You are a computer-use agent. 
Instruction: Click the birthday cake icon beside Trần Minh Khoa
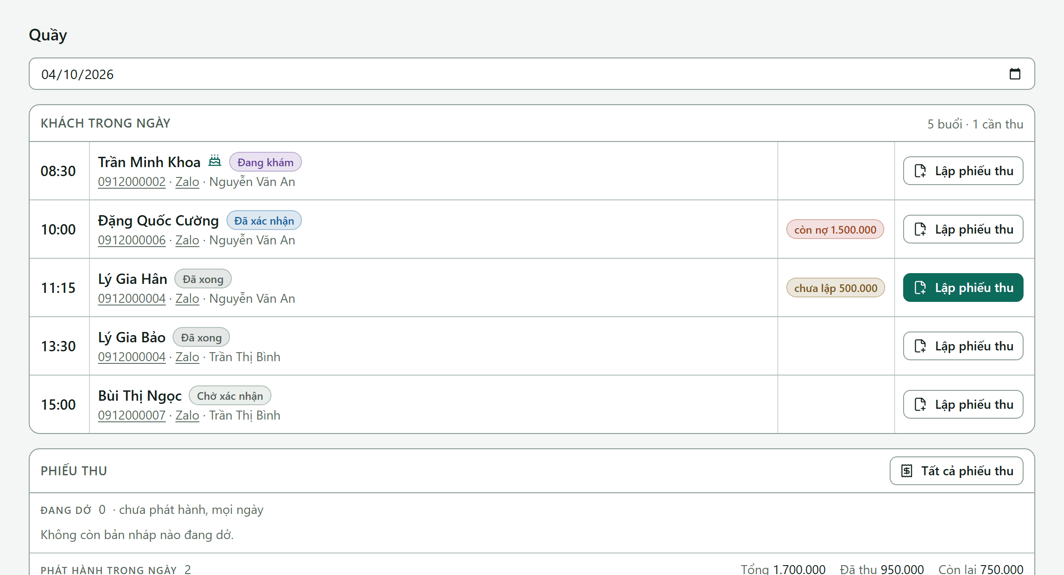click(215, 161)
